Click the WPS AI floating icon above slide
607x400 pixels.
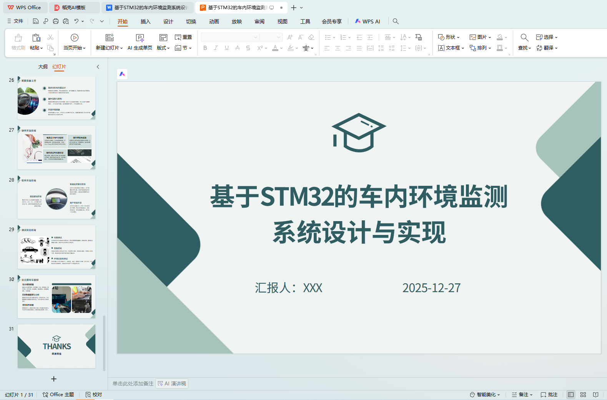click(x=122, y=74)
